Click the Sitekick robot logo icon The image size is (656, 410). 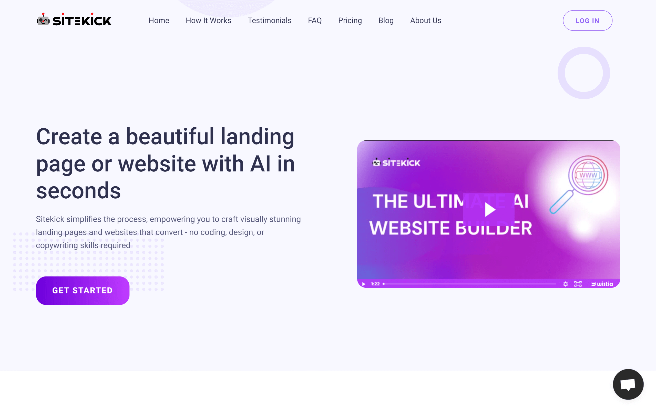coord(42,20)
